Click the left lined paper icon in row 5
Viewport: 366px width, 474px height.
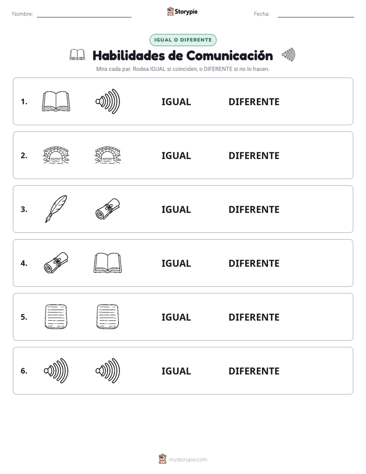click(56, 317)
